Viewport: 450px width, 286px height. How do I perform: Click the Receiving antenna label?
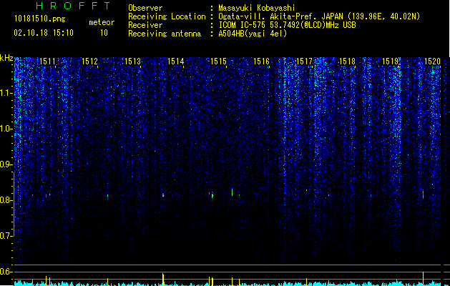click(x=165, y=34)
